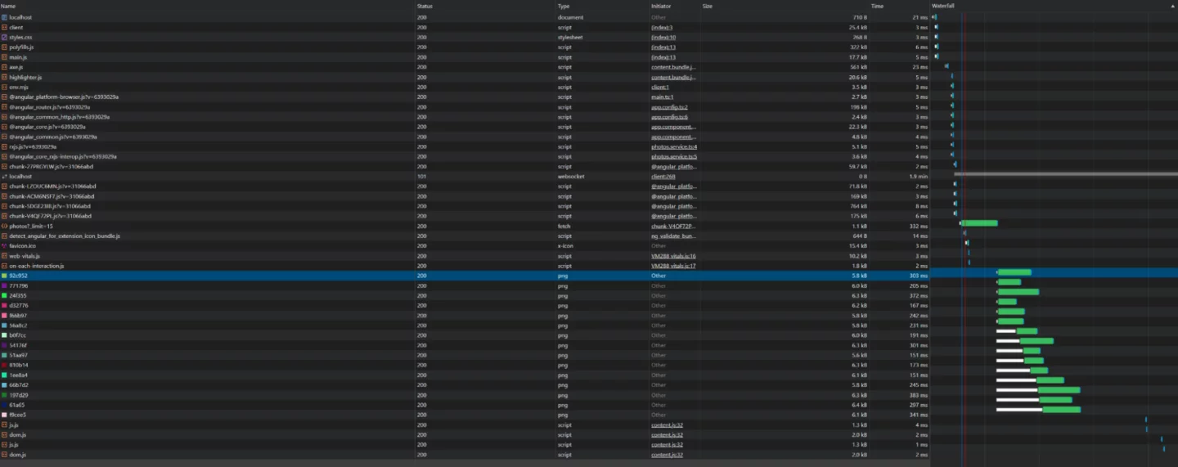Click the websocket localhost row icon
The image size is (1178, 467).
coord(4,176)
